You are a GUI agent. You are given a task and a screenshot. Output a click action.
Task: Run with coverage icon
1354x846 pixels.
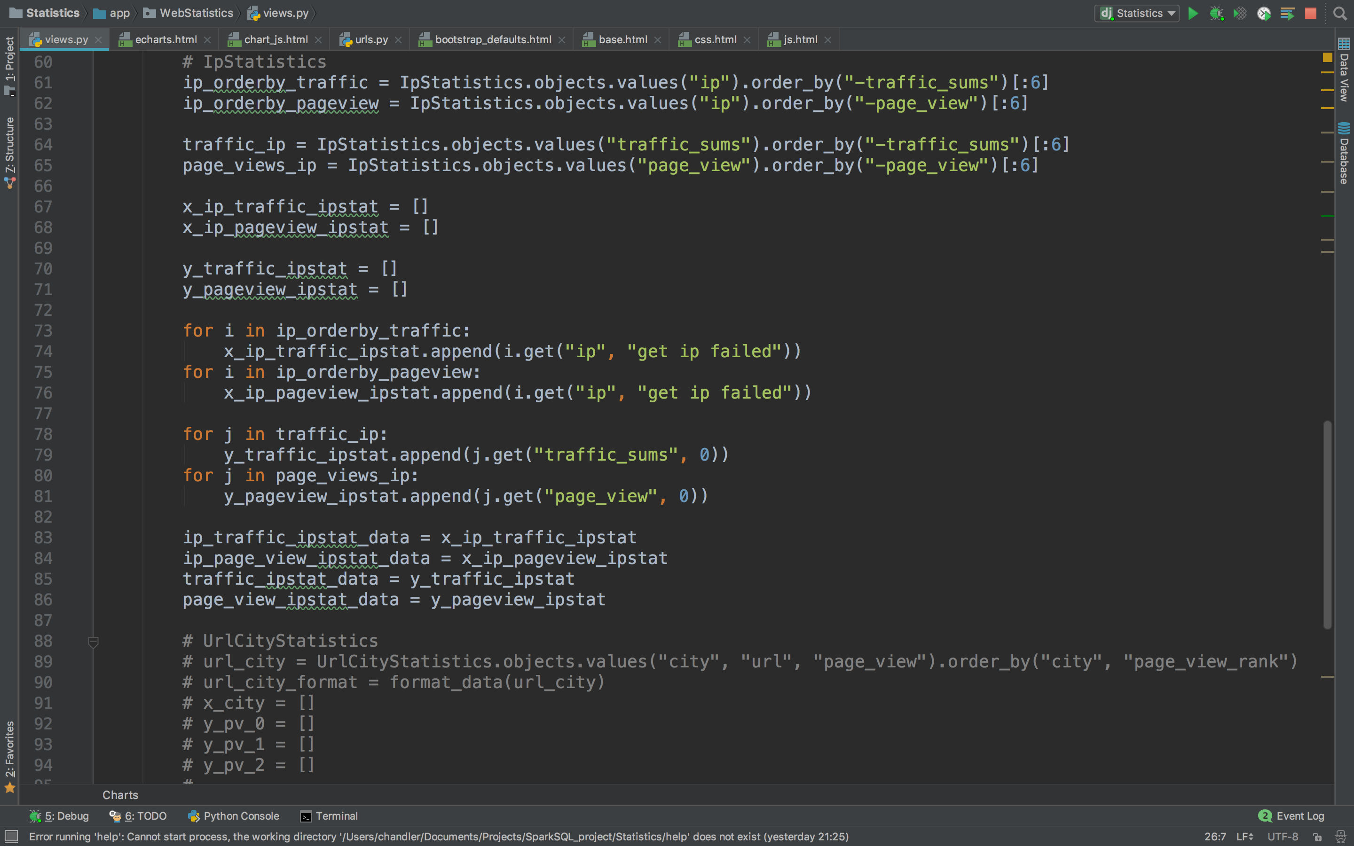(x=1239, y=13)
